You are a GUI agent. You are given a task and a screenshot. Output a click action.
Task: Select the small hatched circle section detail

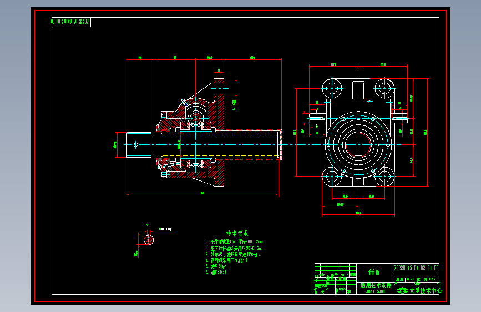click(149, 240)
